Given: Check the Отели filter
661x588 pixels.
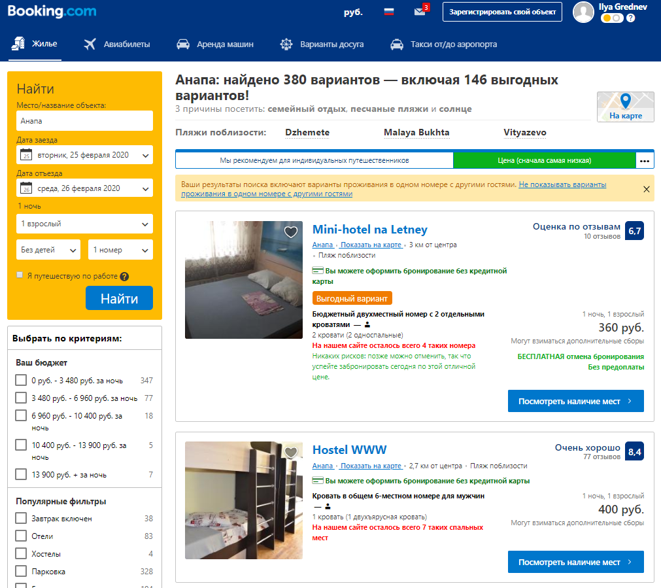Looking at the screenshot, I should click(21, 536).
